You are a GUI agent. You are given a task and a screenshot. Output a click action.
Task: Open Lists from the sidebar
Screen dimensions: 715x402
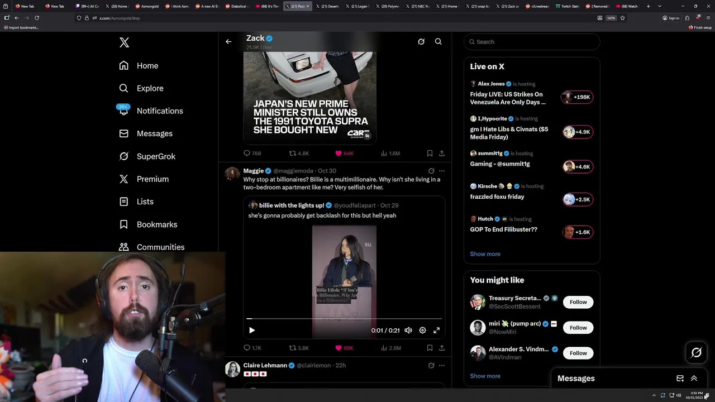136,202
